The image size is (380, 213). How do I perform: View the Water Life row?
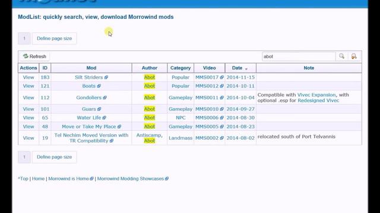coord(28,118)
